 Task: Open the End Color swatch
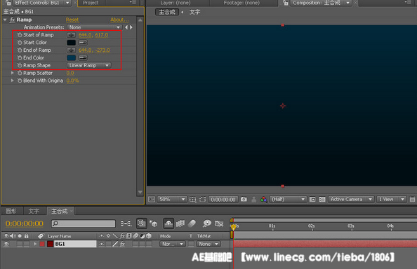[72, 57]
